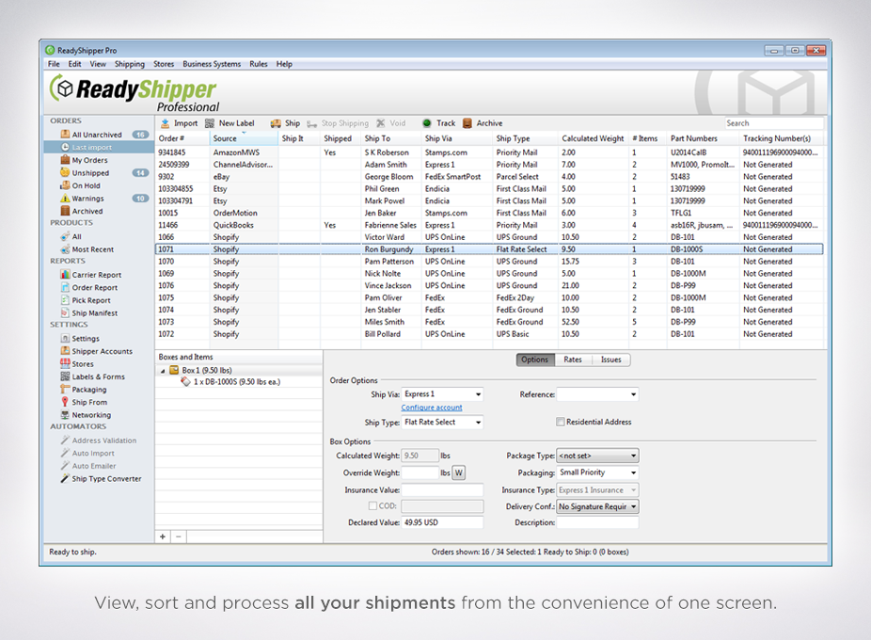Open the Pick Report icon
Image resolution: width=871 pixels, height=640 pixels.
click(65, 300)
